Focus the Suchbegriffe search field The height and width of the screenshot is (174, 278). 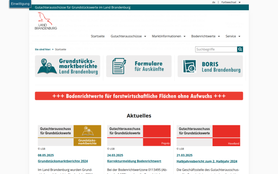(x=216, y=49)
